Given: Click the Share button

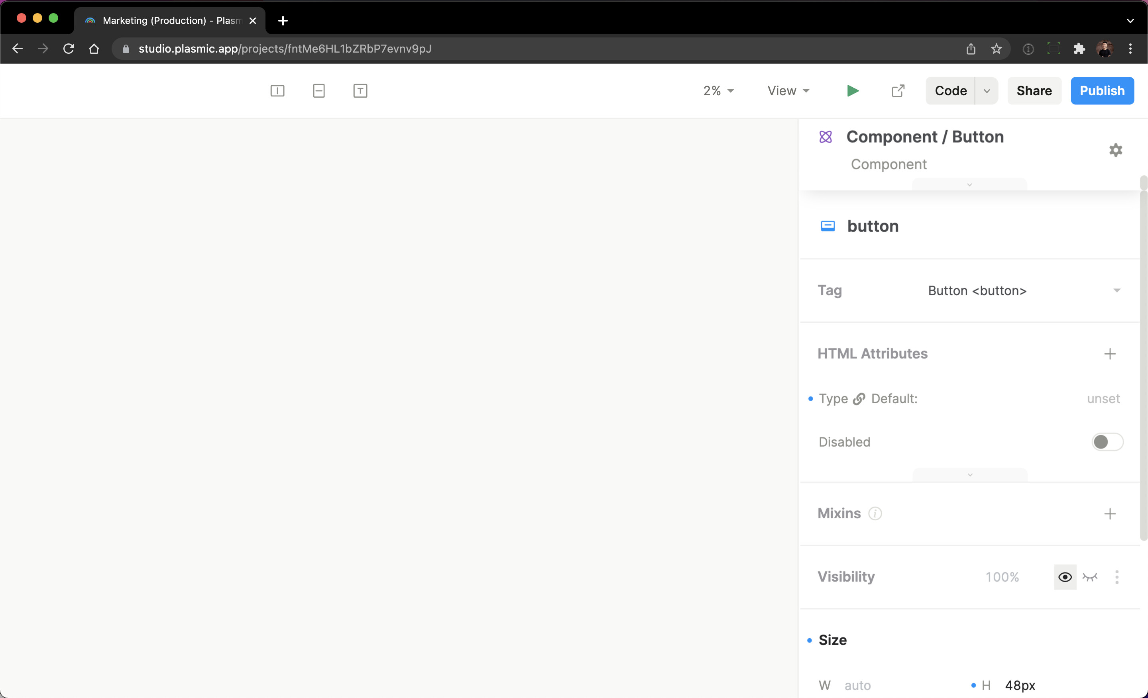Looking at the screenshot, I should (x=1034, y=91).
